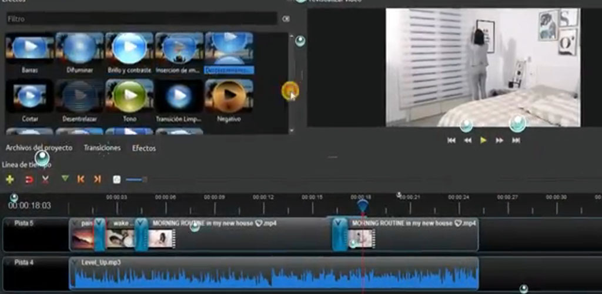Screen dimensions: 602x294
Task: Select the Cortar effect
Action: 29,101
